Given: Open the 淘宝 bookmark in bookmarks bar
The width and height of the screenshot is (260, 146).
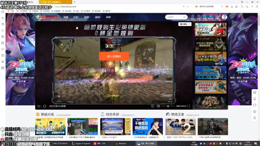Looking at the screenshot, I should pos(76,11).
